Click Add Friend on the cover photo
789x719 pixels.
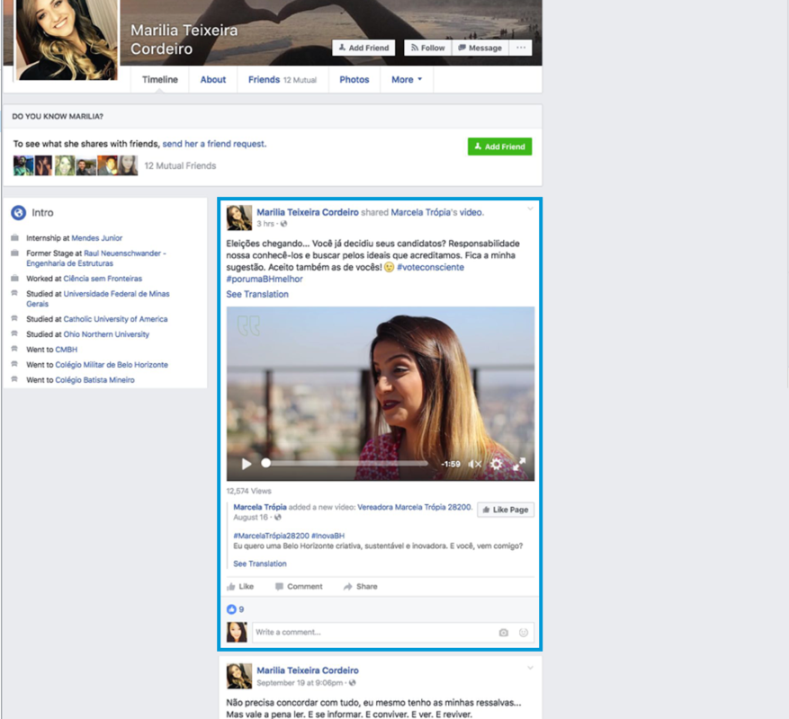click(x=363, y=48)
